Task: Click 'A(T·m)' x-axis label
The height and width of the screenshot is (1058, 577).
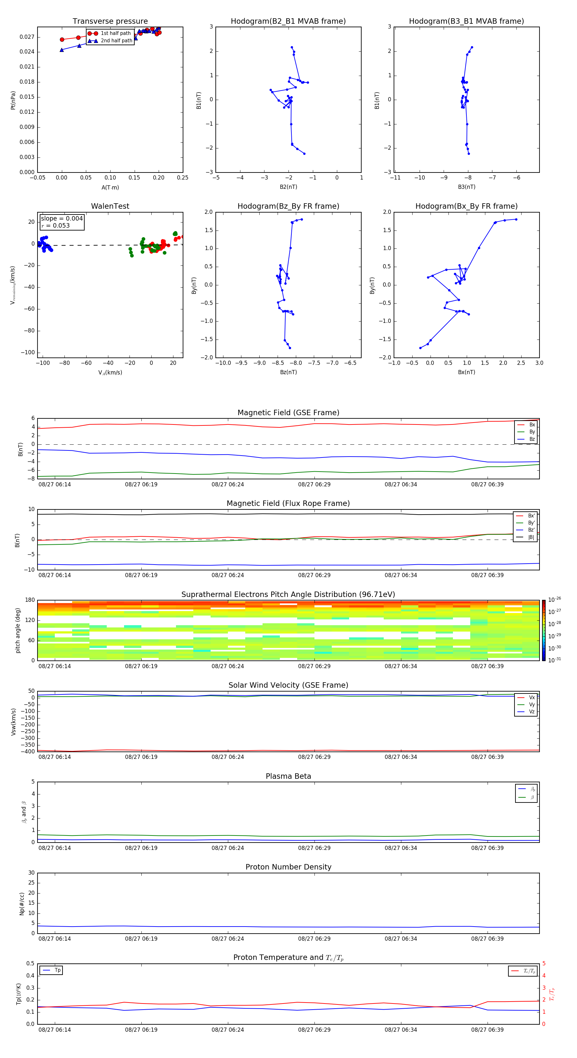Action: coord(110,188)
